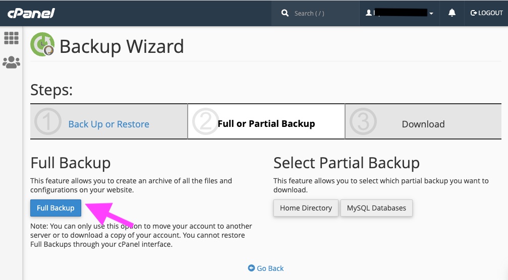Follow the Go Back link
The height and width of the screenshot is (280, 508).
click(270, 268)
